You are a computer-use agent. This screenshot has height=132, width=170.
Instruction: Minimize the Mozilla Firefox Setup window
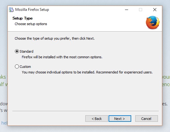pos(127,10)
